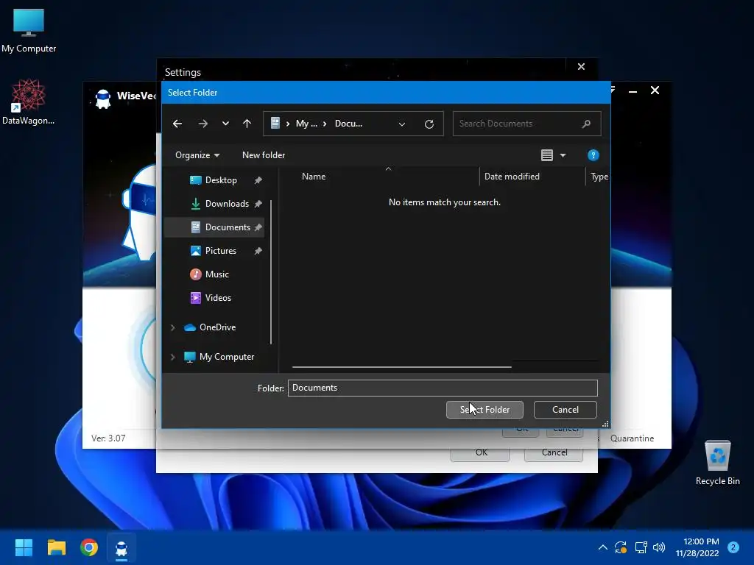Sort by Name column header
This screenshot has width=754, height=565.
[x=314, y=177]
